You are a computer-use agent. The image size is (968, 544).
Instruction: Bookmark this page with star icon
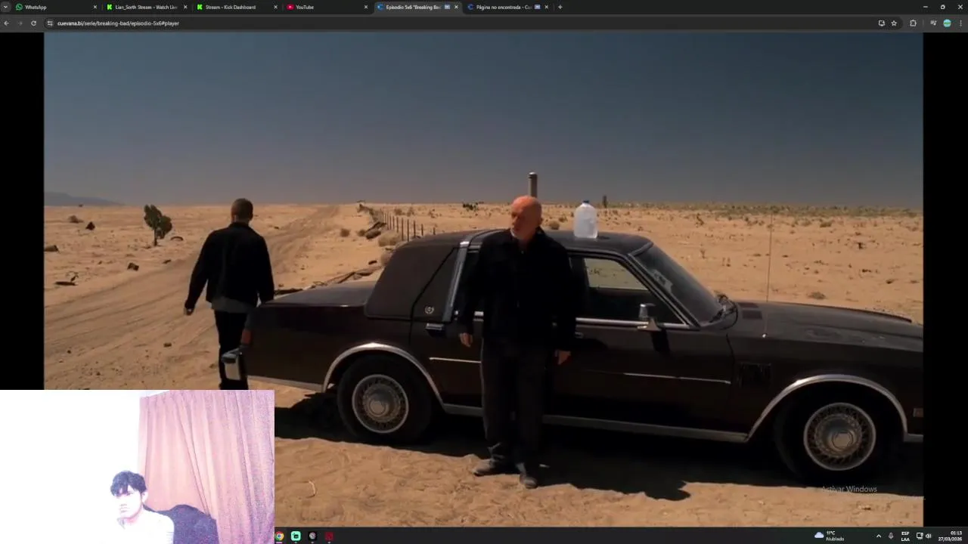894,23
